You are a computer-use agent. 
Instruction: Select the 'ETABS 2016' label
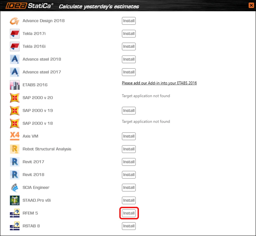35,85
